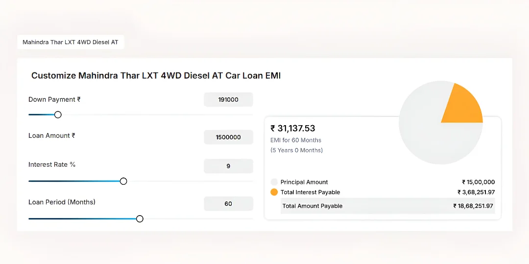Click the Total Amount Payable row label
Screen dimensions: 529x264
point(313,206)
